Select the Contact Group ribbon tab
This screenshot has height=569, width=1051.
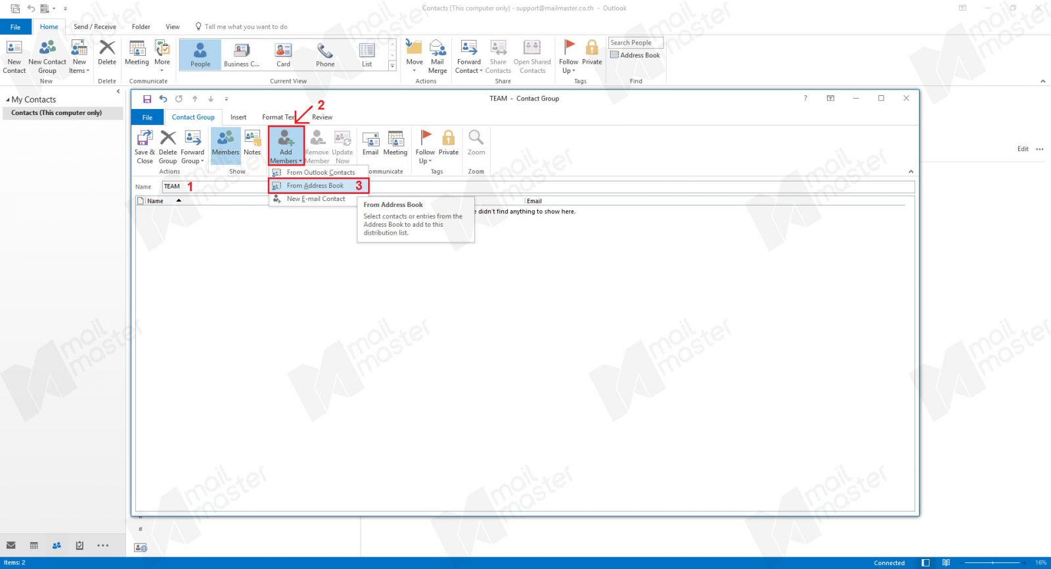[193, 118]
